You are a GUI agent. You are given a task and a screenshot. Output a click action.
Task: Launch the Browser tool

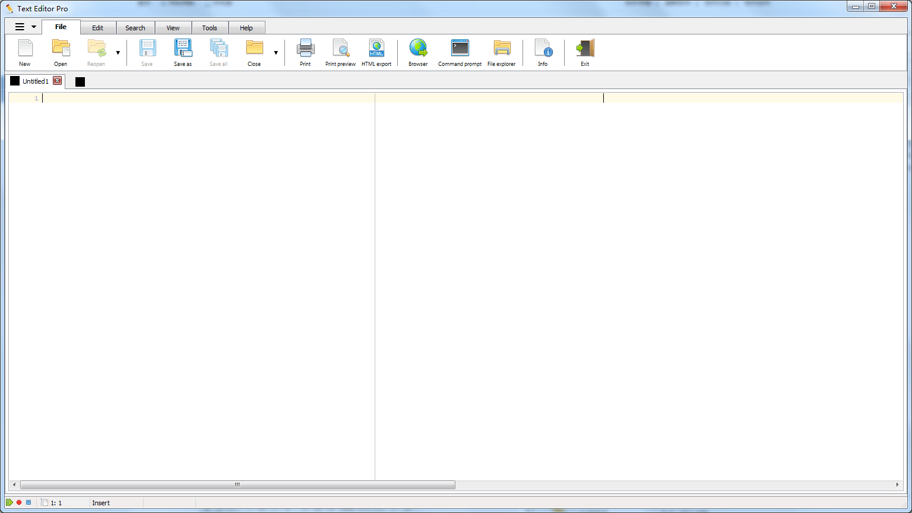(x=418, y=52)
